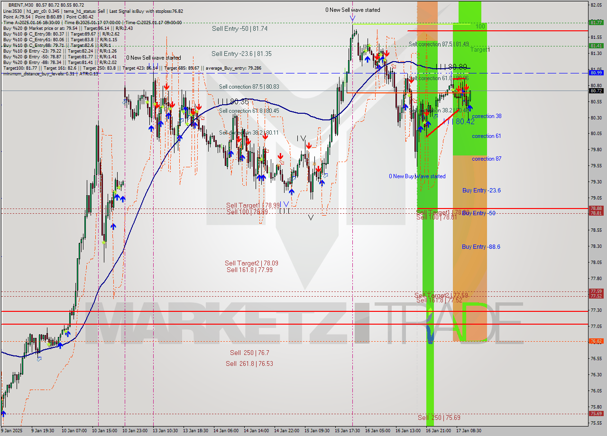Click the Sell Entry -50 | 81.74 label
607x436 pixels.
[239, 28]
